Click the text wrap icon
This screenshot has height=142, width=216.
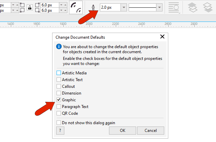point(173,7)
